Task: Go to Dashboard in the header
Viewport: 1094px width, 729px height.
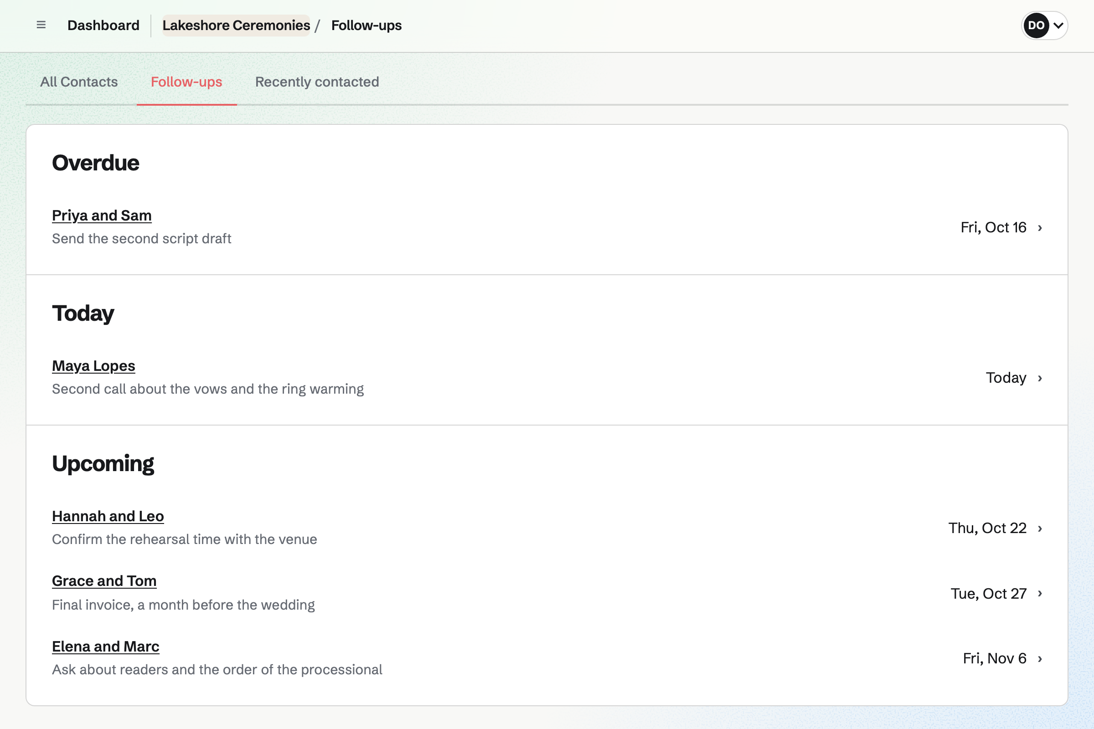Action: click(x=103, y=25)
